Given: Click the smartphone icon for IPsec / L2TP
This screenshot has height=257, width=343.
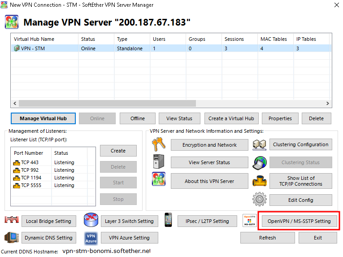Looking at the screenshot, I should coord(168,220).
